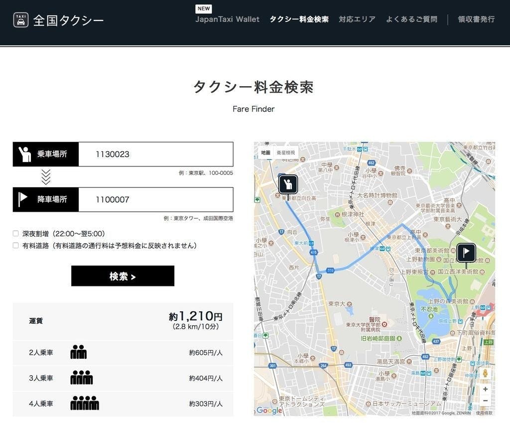Image resolution: width=510 pixels, height=426 pixels.
Task: Click the flag icon beside 降車場所
Action: (23, 199)
